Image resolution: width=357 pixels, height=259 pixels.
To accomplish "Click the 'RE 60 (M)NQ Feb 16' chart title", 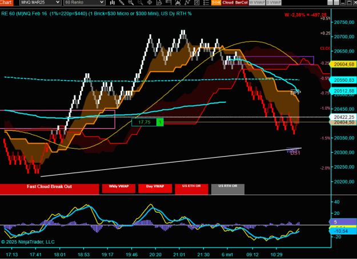I will point(24,14).
